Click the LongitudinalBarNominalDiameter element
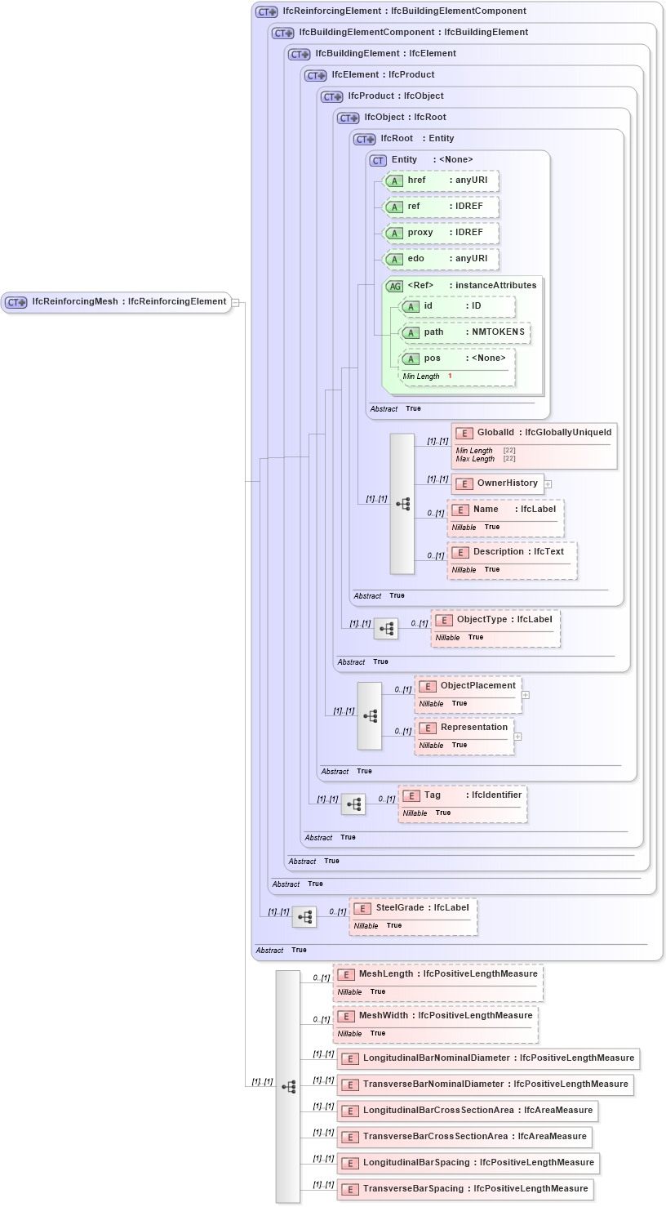This screenshot has width=666, height=1207. pyautogui.click(x=492, y=1058)
